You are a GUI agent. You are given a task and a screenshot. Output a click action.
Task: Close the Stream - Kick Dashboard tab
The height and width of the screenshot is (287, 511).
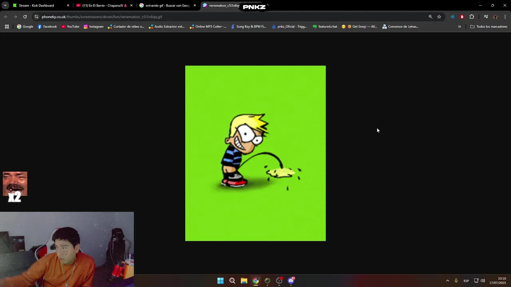click(x=68, y=6)
